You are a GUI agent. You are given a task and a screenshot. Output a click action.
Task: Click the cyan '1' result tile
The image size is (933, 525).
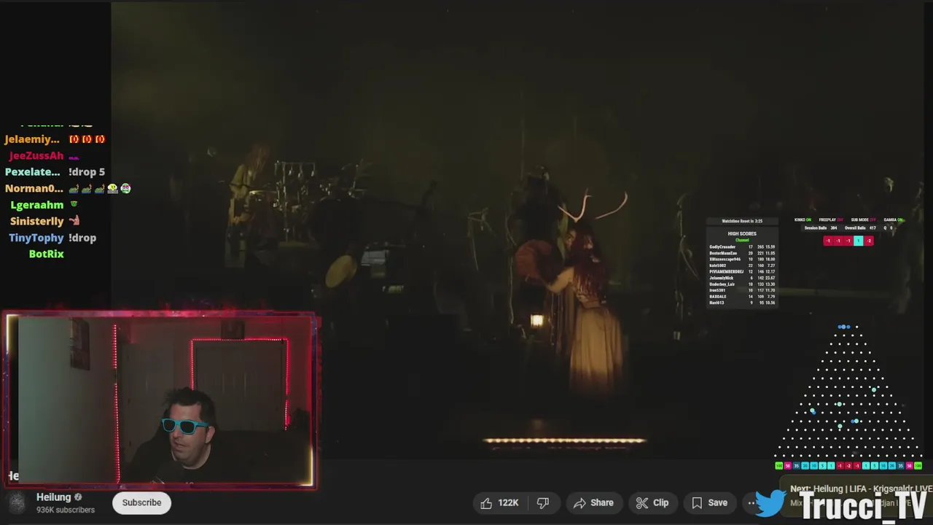tap(858, 241)
